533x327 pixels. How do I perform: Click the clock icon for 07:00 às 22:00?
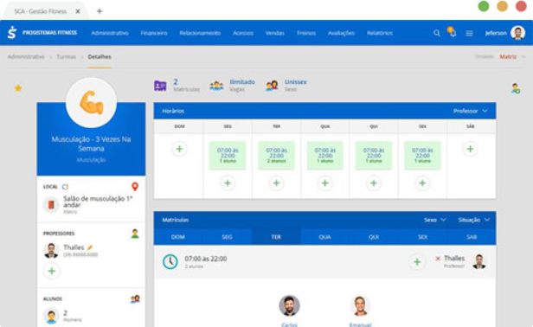170,262
